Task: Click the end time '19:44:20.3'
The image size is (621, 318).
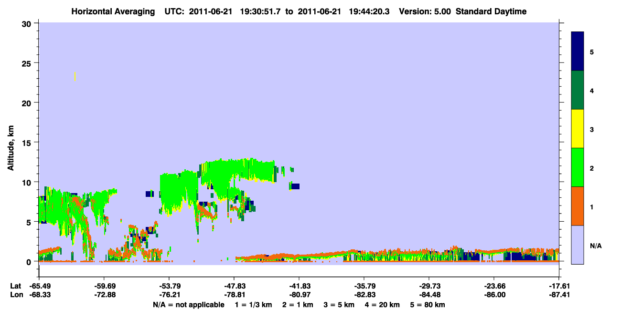Action: [x=370, y=11]
